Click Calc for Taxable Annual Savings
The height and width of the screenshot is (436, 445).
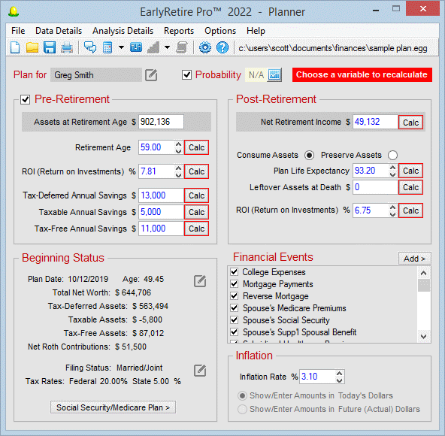point(196,212)
